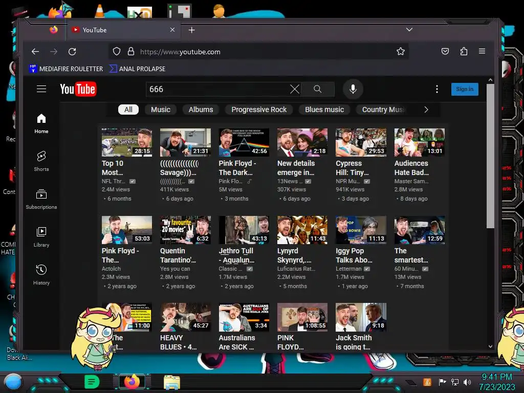Open Firefox from the taskbar
Image resolution: width=524 pixels, height=393 pixels.
coord(132,382)
